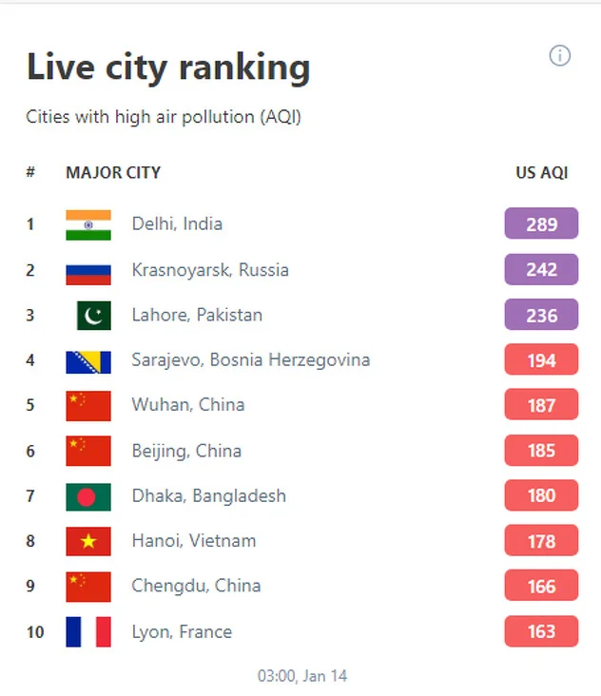
Task: Open the Krasnoyarsk, Russia link
Action: click(x=210, y=270)
